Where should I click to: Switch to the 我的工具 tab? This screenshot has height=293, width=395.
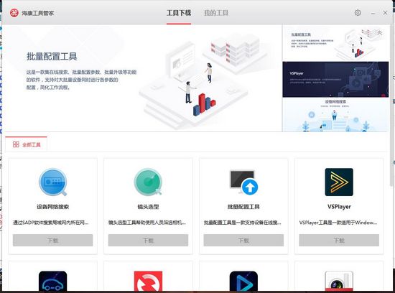(x=216, y=13)
